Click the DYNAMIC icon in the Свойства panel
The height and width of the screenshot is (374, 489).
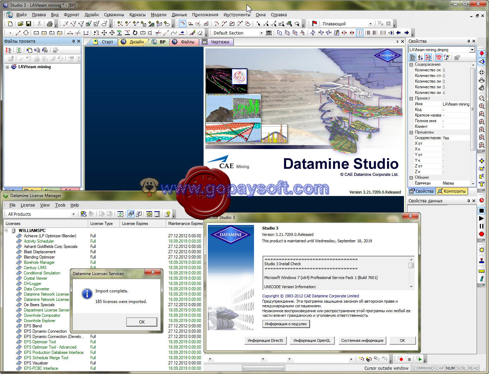tap(439, 57)
